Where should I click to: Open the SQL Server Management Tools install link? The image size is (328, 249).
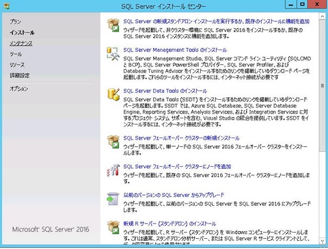[x=175, y=50]
